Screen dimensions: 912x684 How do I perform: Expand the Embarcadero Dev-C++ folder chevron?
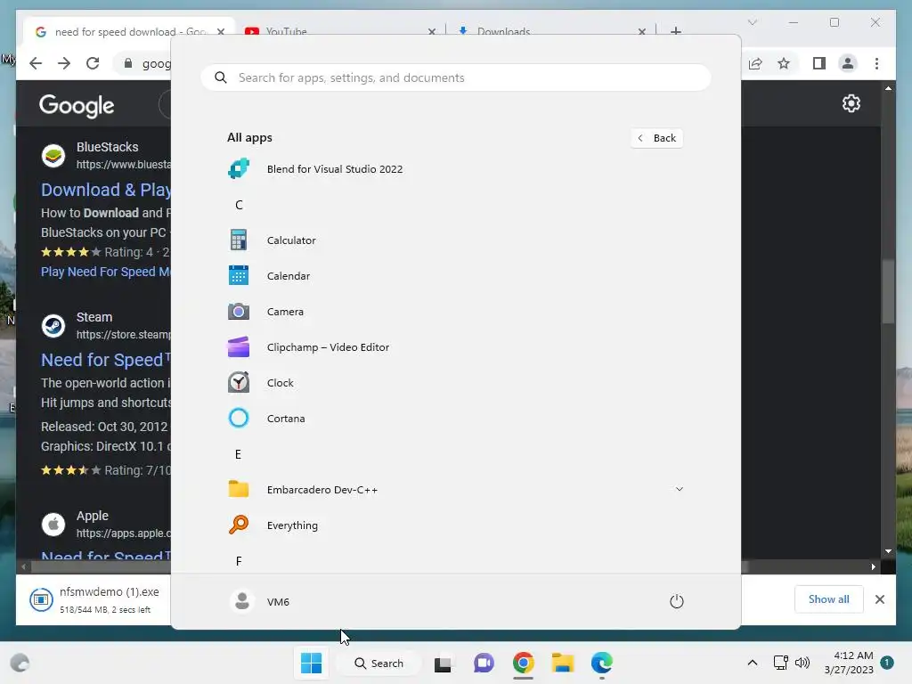pyautogui.click(x=679, y=489)
